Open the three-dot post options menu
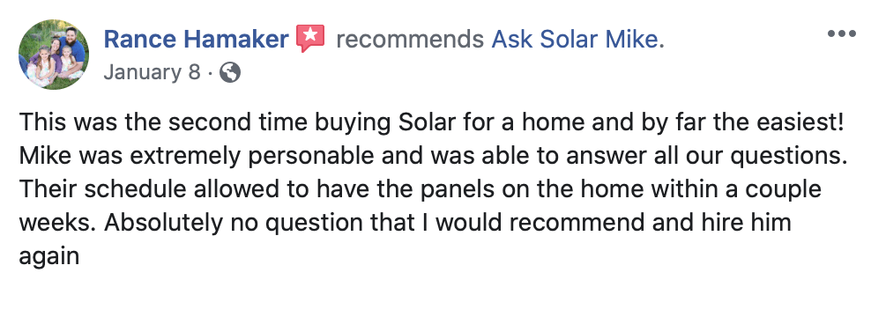This screenshot has height=317, width=871. click(842, 33)
